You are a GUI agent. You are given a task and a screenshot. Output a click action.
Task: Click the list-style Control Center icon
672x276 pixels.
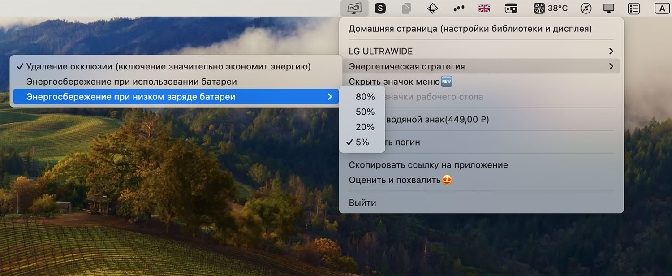click(x=633, y=8)
